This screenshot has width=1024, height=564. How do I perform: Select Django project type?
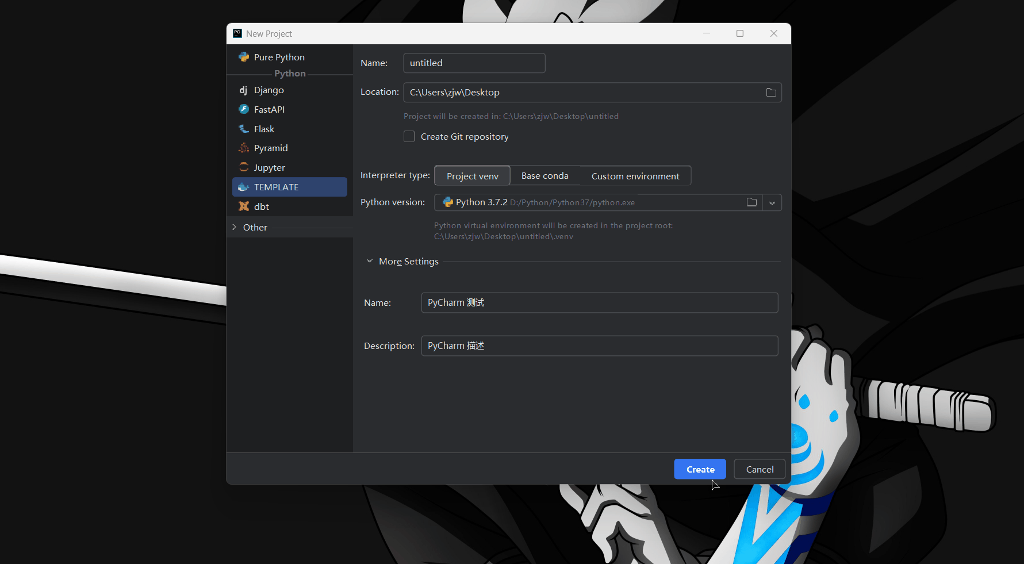point(290,90)
